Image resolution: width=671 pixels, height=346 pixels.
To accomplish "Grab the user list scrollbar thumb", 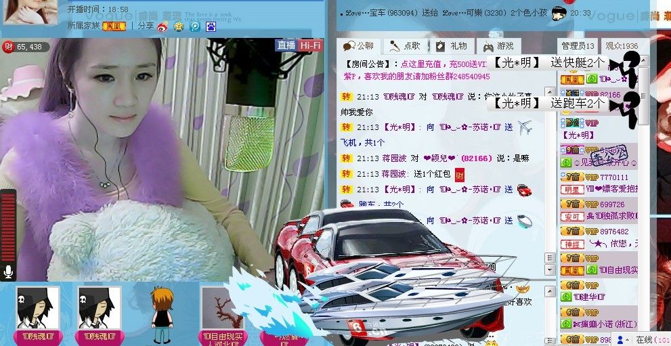I will [643, 97].
